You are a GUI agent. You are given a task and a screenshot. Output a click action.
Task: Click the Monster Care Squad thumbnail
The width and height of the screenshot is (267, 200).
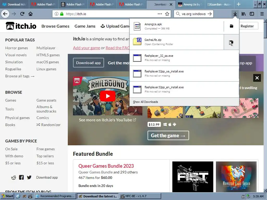[236, 177]
